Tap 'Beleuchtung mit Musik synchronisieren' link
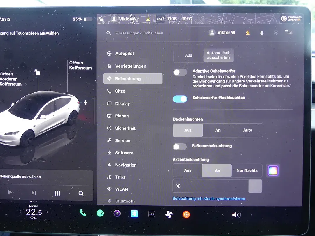 pyautogui.click(x=209, y=199)
